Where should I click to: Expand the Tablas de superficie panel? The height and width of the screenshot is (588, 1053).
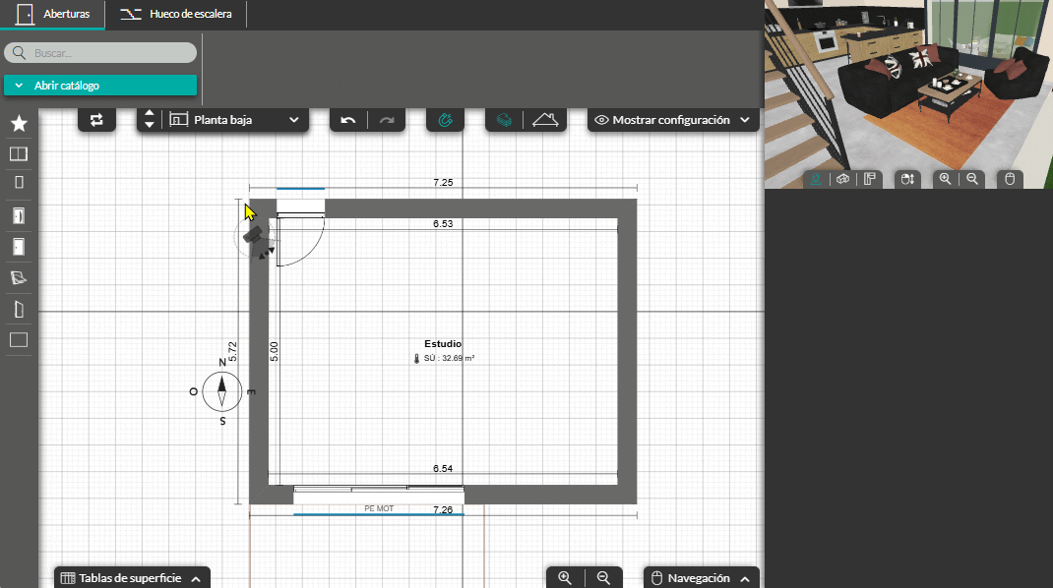click(x=132, y=578)
